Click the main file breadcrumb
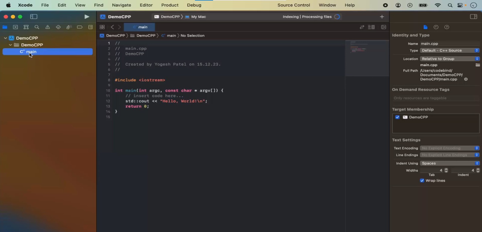Viewport: 482px width, 232px height. tap(168, 36)
